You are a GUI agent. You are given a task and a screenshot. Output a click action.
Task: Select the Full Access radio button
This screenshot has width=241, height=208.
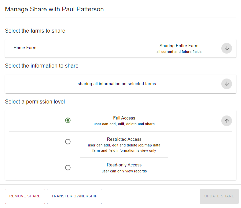pyautogui.click(x=68, y=120)
